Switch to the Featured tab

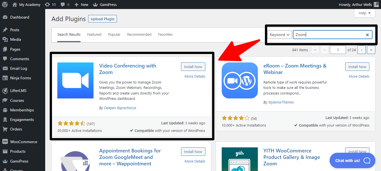point(94,34)
